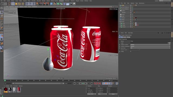The height and width of the screenshot is (97, 173).
Task: Click the Render View icon
Action: 41,4
